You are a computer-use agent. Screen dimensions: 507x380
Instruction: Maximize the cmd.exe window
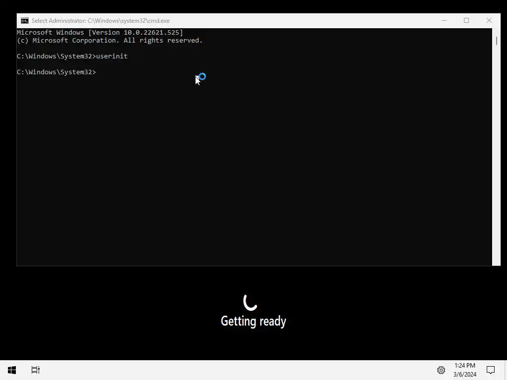(466, 20)
